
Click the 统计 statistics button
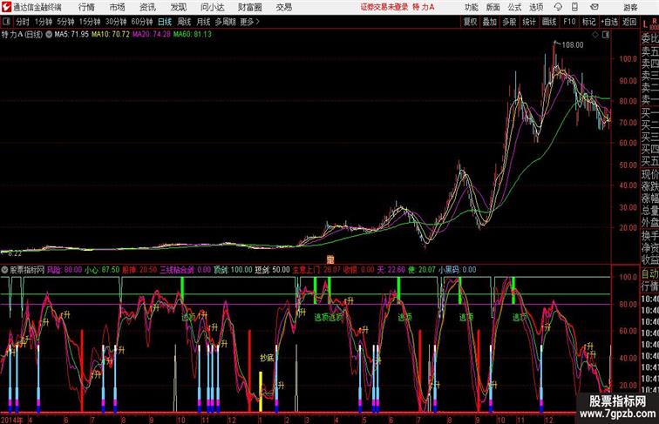click(529, 22)
